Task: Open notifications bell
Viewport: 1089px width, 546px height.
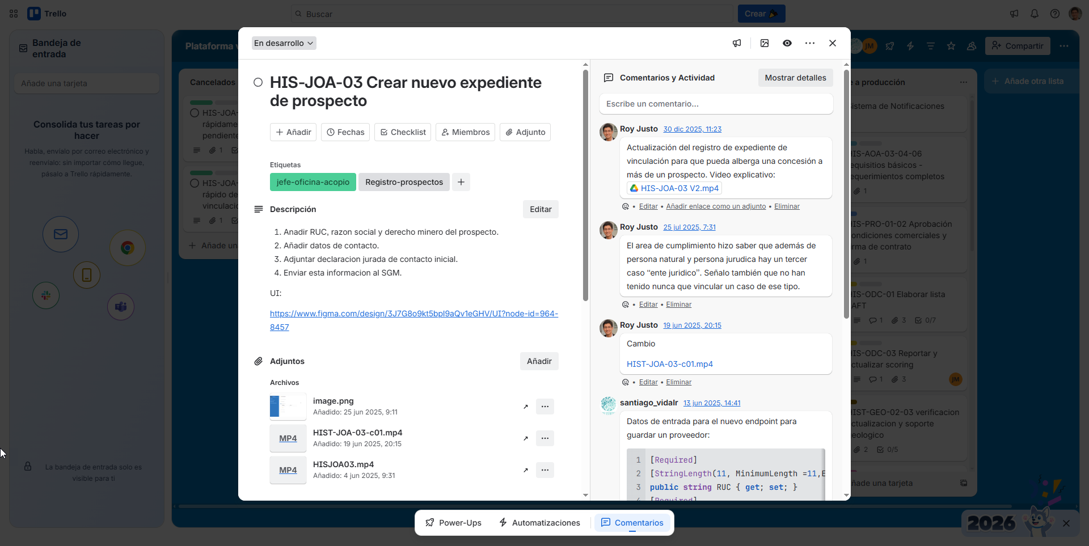Action: click(1035, 14)
